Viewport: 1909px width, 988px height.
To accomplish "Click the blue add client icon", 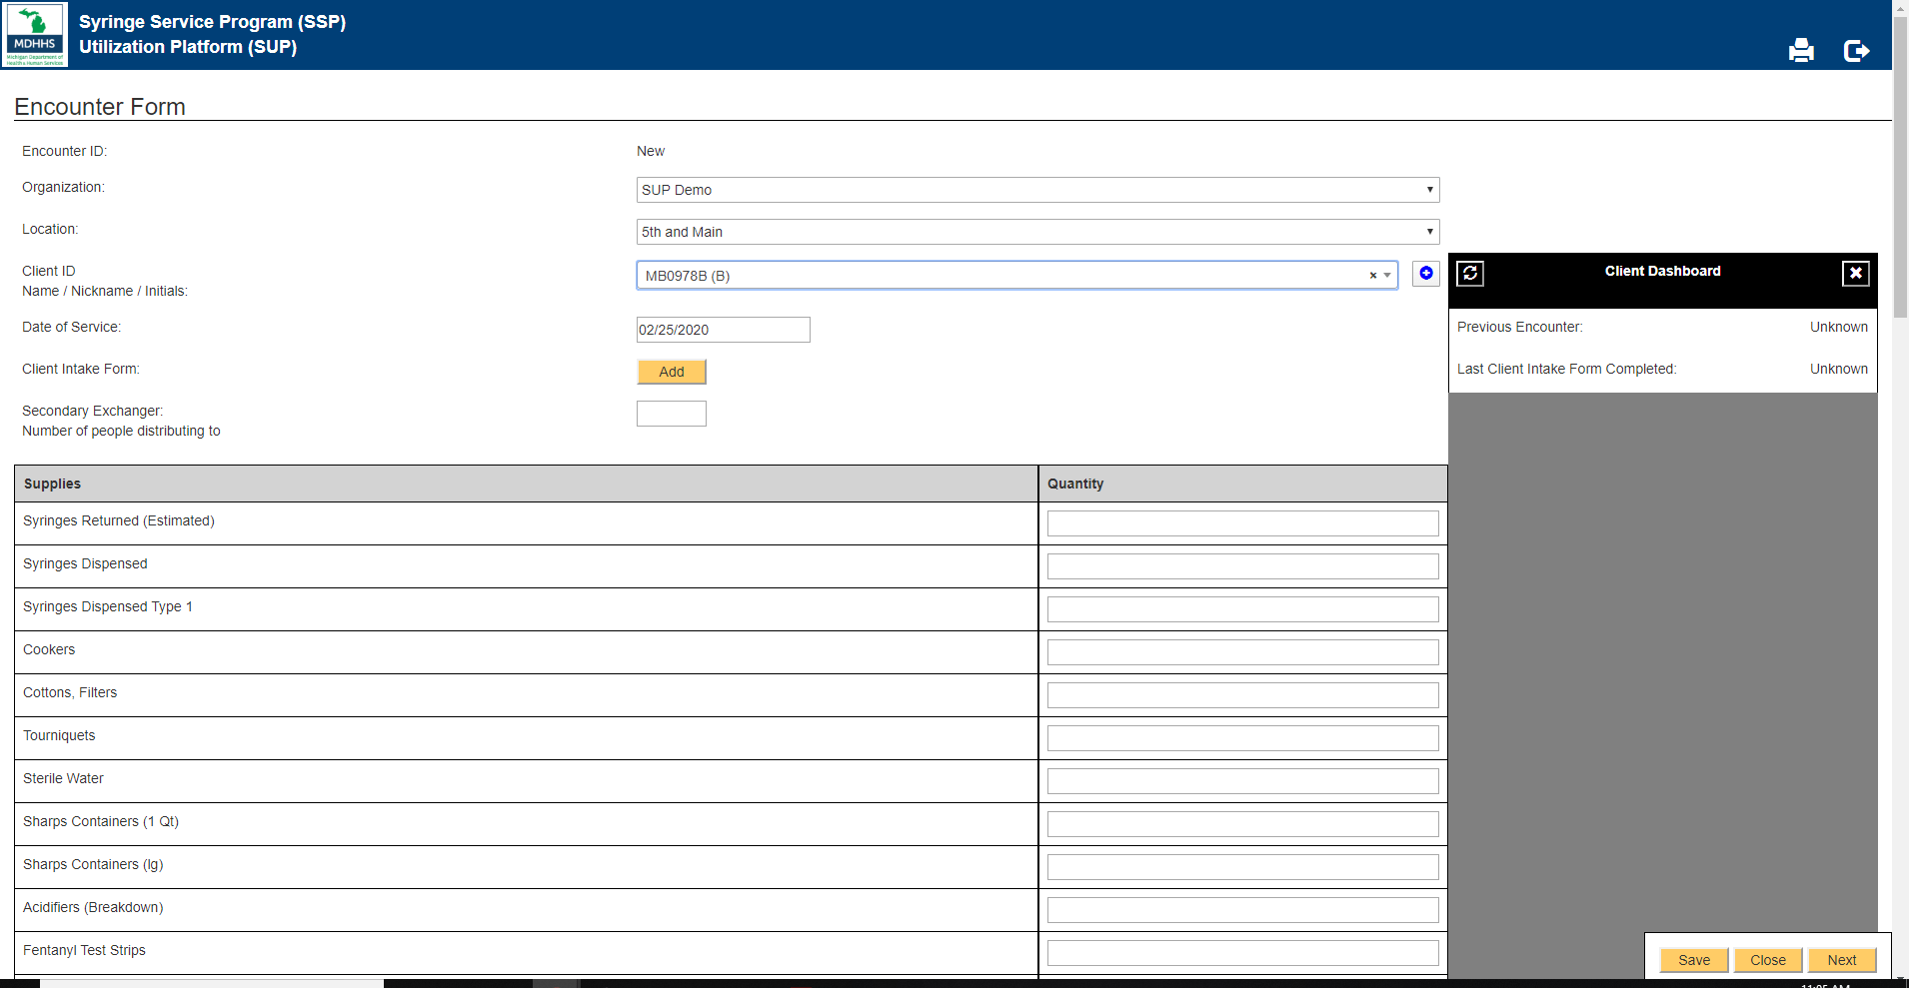I will click(x=1425, y=274).
